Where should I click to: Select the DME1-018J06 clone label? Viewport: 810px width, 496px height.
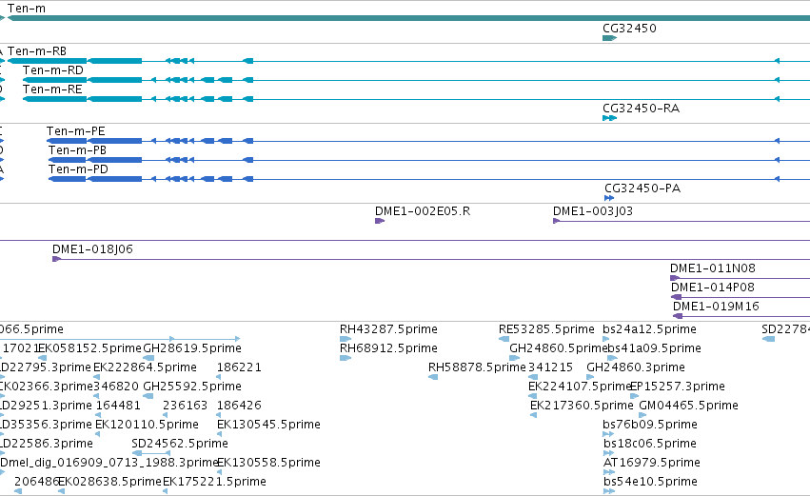(x=92, y=249)
